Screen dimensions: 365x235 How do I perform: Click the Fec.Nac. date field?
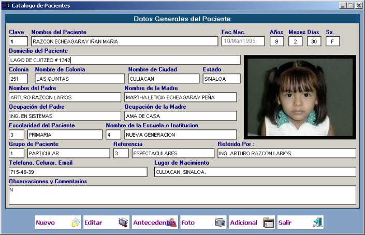point(243,41)
